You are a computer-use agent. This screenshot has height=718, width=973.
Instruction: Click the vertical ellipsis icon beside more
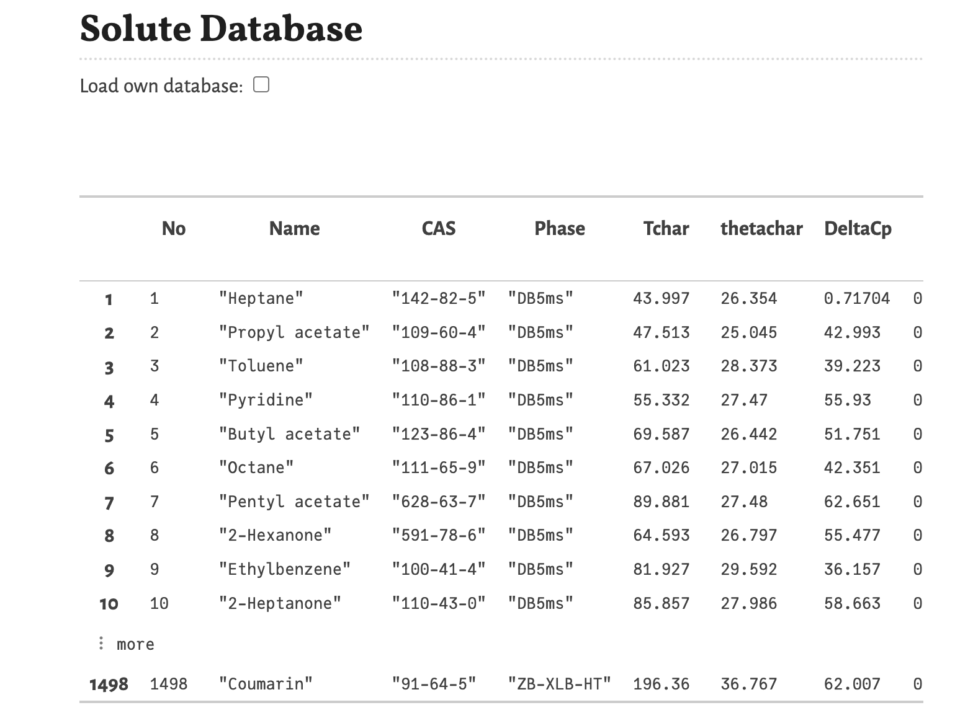click(101, 644)
